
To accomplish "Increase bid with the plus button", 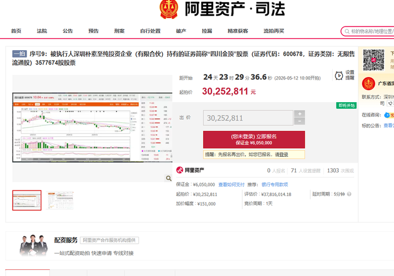I will 300,114.
